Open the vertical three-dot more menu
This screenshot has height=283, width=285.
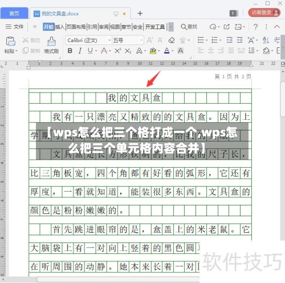pyautogui.click(x=266, y=27)
